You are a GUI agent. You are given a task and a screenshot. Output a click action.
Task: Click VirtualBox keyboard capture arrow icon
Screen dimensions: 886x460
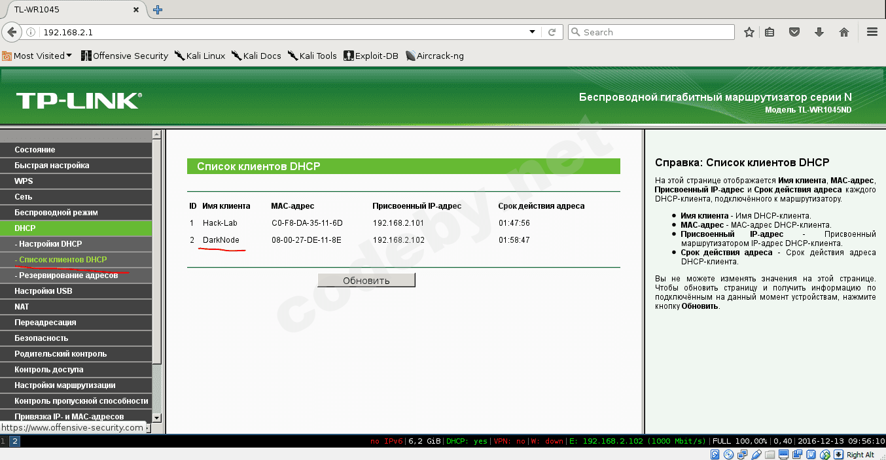pyautogui.click(x=839, y=454)
